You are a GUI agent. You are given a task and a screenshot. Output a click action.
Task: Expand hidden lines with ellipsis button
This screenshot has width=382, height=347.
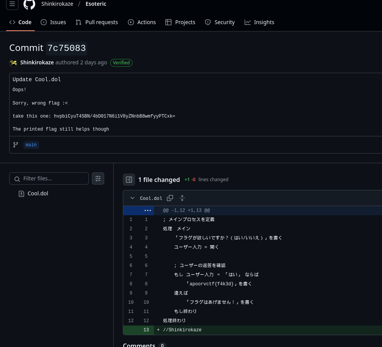[x=147, y=211]
